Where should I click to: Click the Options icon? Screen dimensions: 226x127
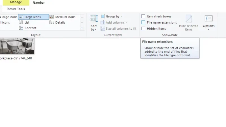pyautogui.click(x=208, y=19)
